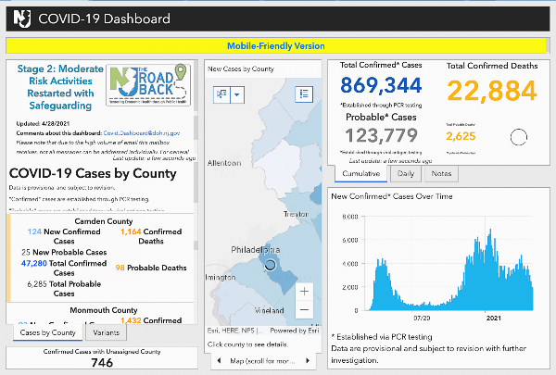Switch to the Cases by County tab

click(x=48, y=332)
